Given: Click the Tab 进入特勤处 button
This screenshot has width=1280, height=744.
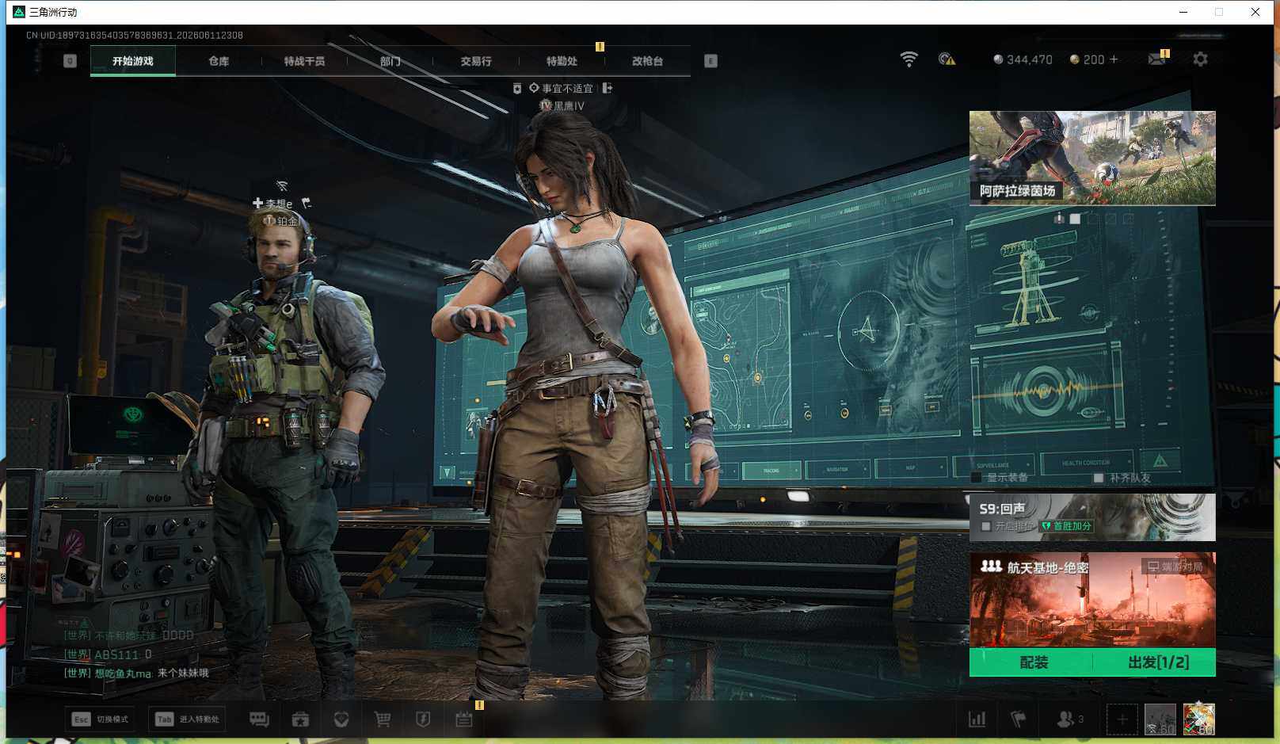Looking at the screenshot, I should tap(187, 719).
